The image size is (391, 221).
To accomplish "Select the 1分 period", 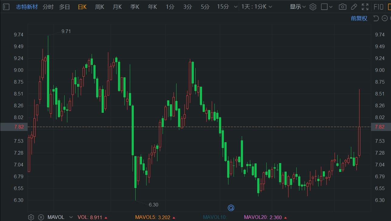I will [170, 7].
